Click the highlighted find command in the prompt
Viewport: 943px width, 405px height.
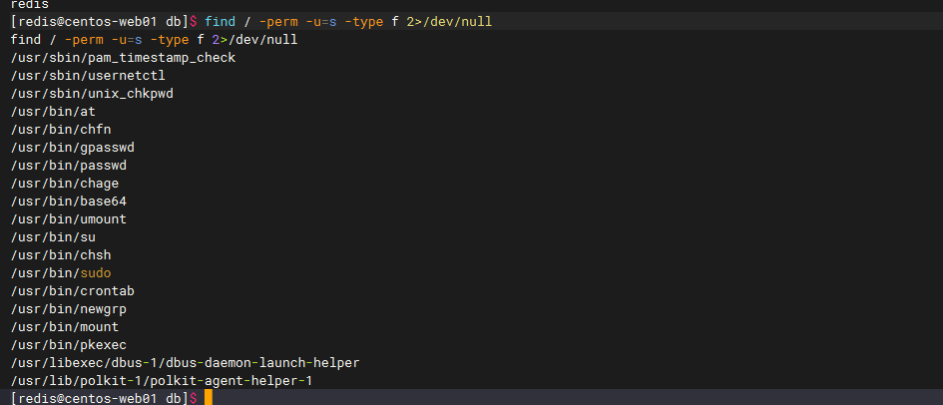[221, 22]
